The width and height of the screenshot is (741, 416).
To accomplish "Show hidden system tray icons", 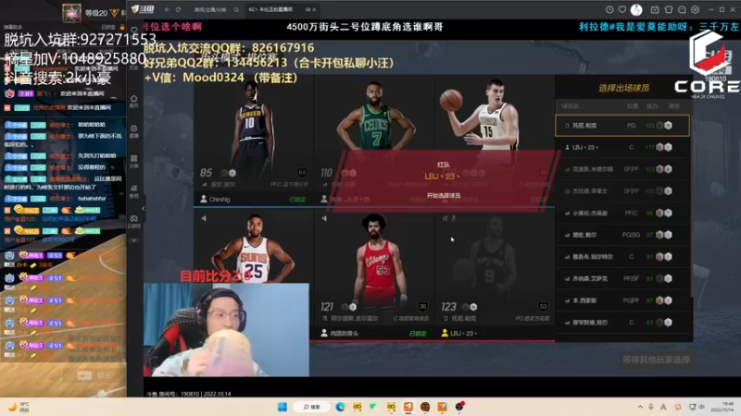I will (640, 407).
